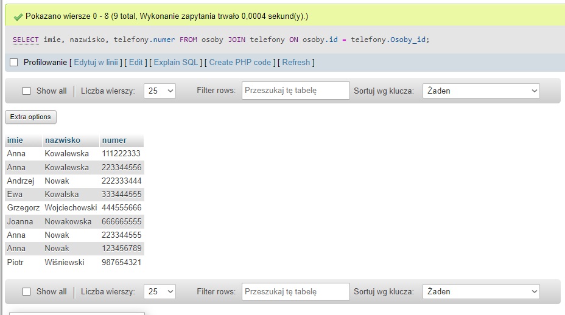This screenshot has height=315, width=565.
Task: Enable the Profilowanie checkbox
Action: coord(14,63)
